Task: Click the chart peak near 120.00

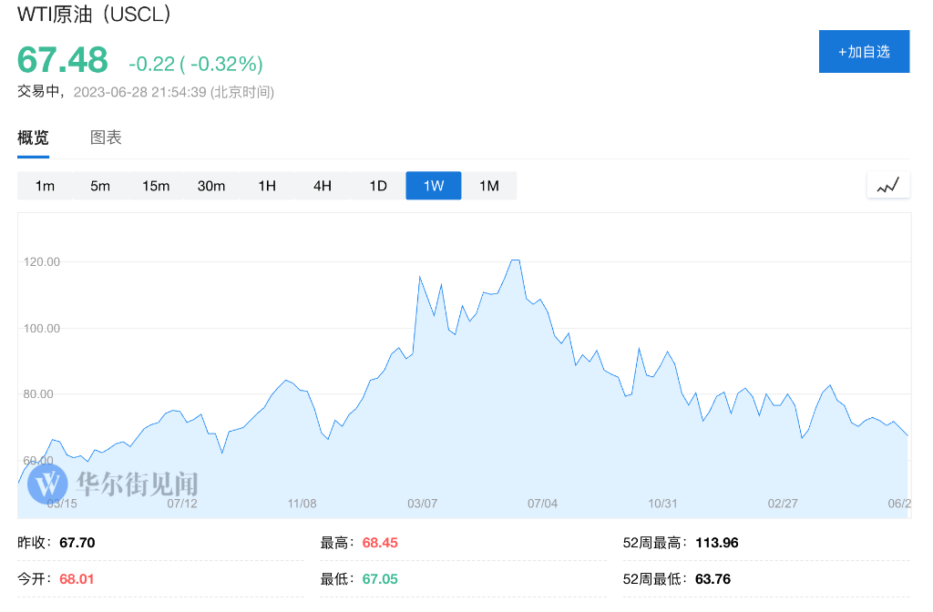Action: point(515,260)
